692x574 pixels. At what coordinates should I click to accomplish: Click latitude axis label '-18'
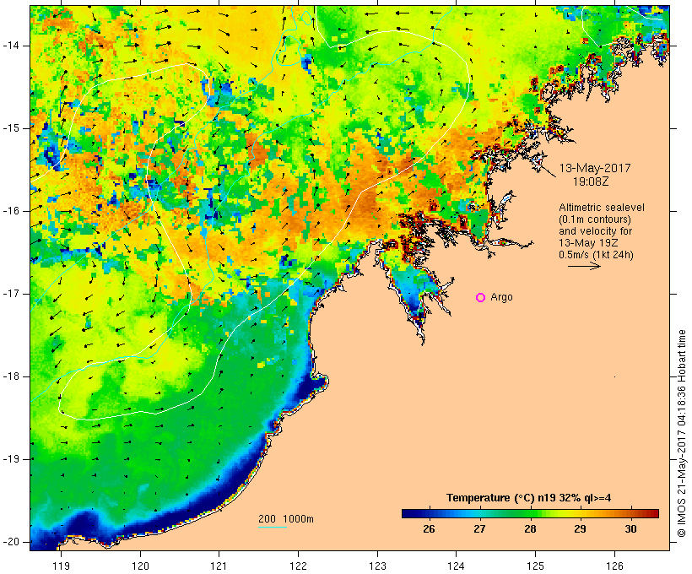pyautogui.click(x=11, y=376)
